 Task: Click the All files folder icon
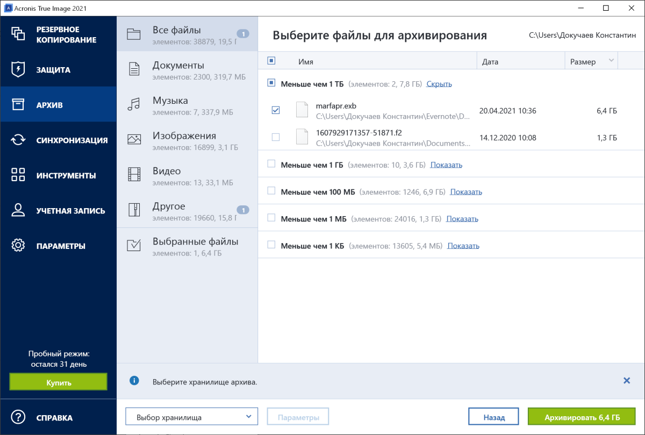click(x=133, y=34)
